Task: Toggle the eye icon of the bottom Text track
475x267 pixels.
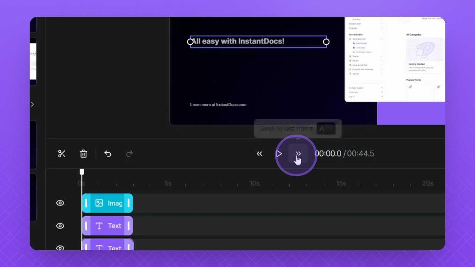Action: (60, 248)
